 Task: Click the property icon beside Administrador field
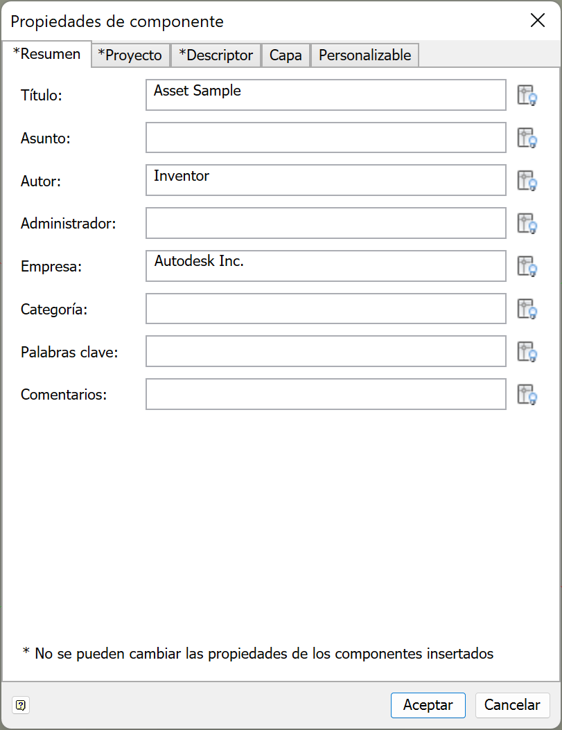527,224
